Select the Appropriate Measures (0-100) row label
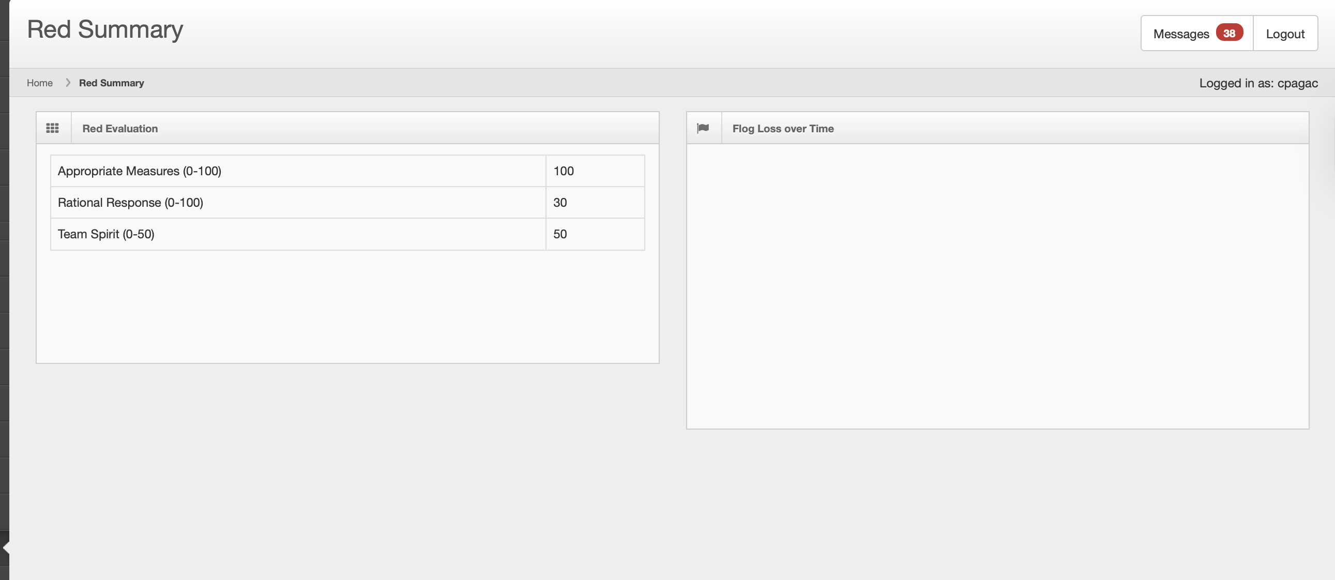 139,171
